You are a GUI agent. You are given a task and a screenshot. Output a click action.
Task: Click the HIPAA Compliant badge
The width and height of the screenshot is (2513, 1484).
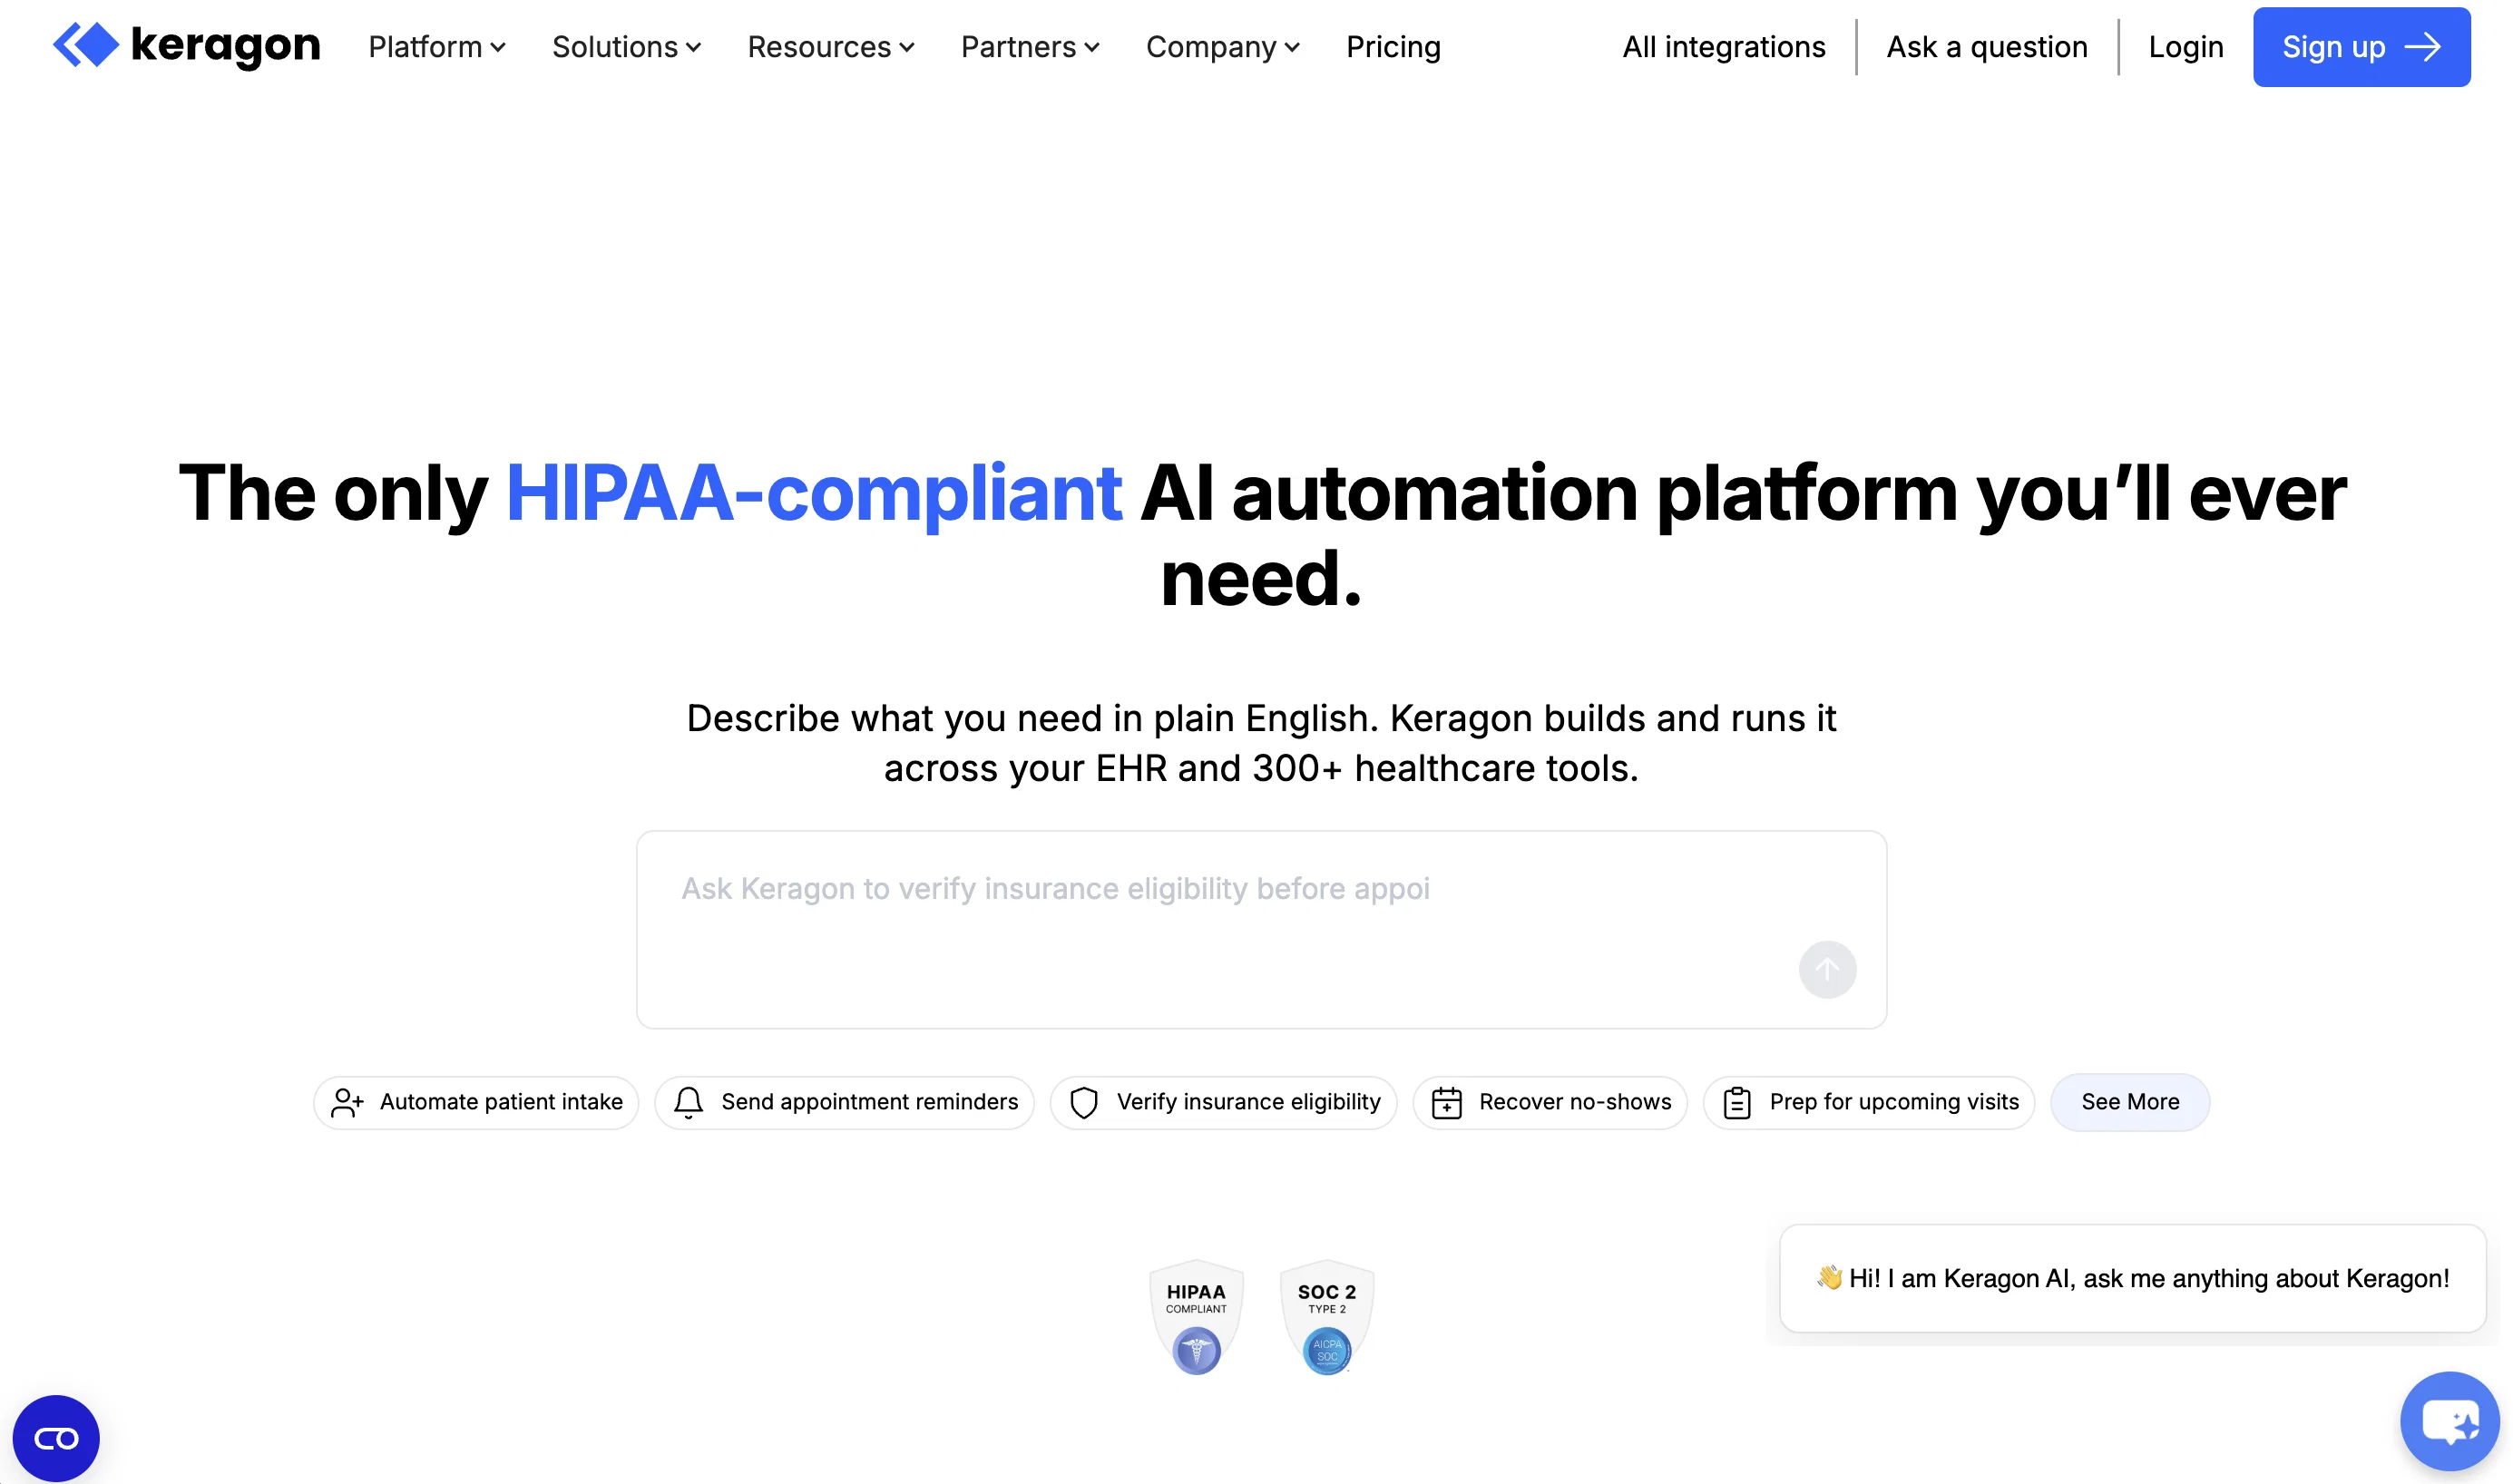coord(1196,1317)
